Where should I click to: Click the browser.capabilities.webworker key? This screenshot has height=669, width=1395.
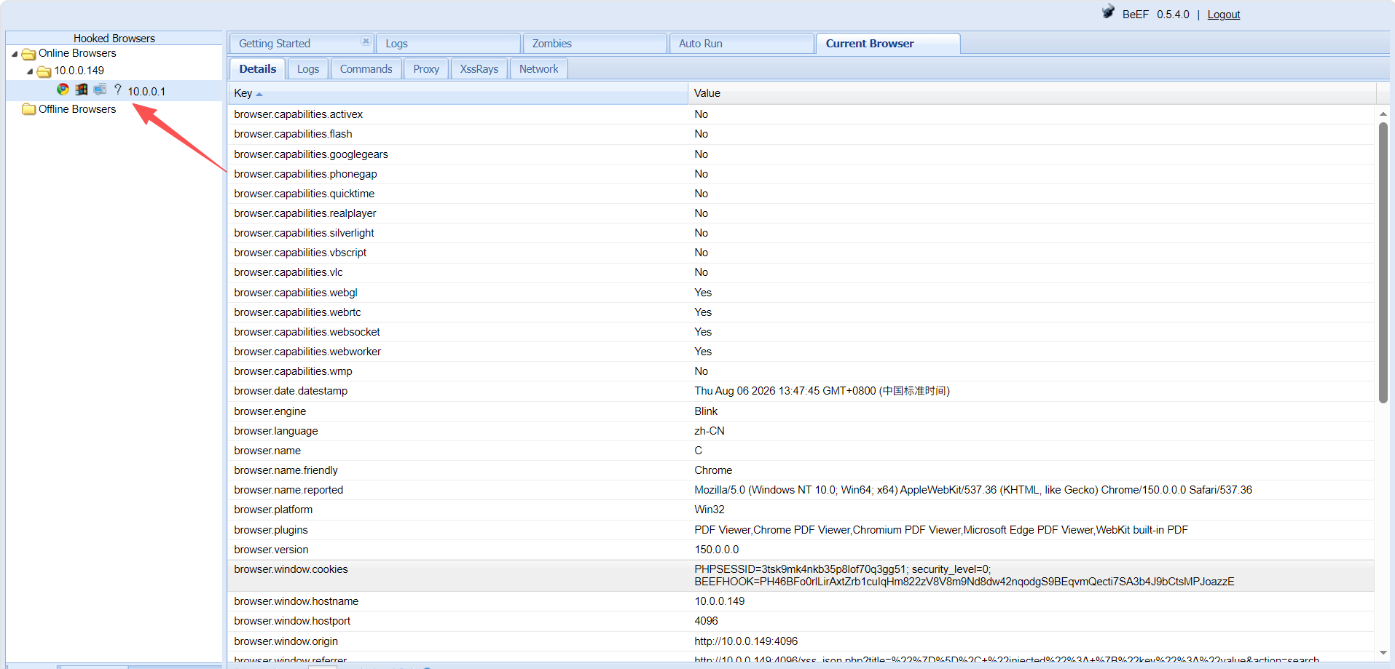pos(307,352)
